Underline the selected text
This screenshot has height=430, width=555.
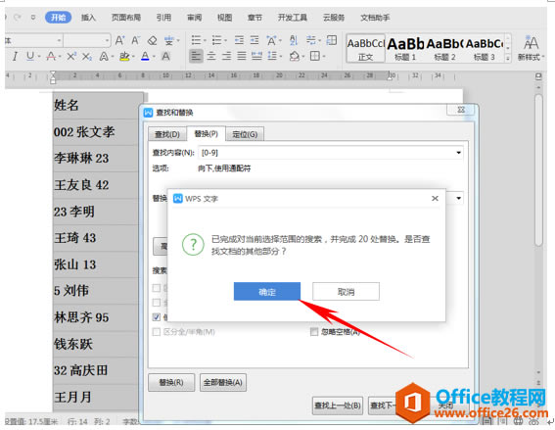[30, 56]
